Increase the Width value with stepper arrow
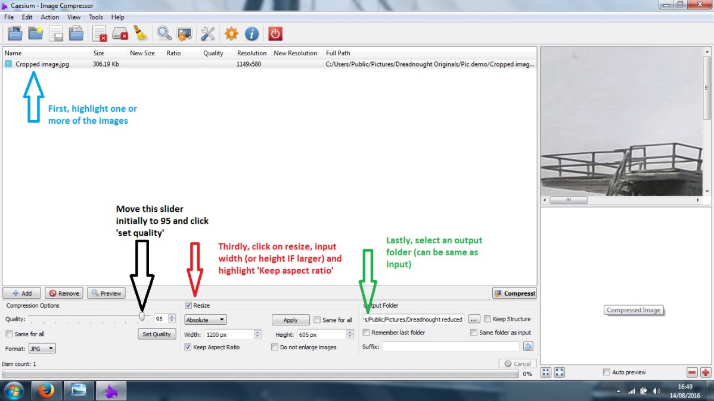This screenshot has width=714, height=401. [x=257, y=332]
